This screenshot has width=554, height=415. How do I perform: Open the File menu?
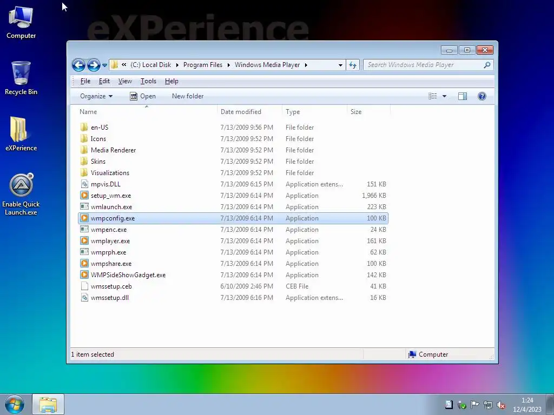[x=85, y=81]
